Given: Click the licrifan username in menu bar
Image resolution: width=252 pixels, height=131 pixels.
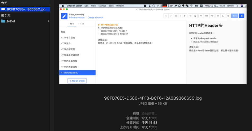Looking at the screenshot, I should coord(230,6).
